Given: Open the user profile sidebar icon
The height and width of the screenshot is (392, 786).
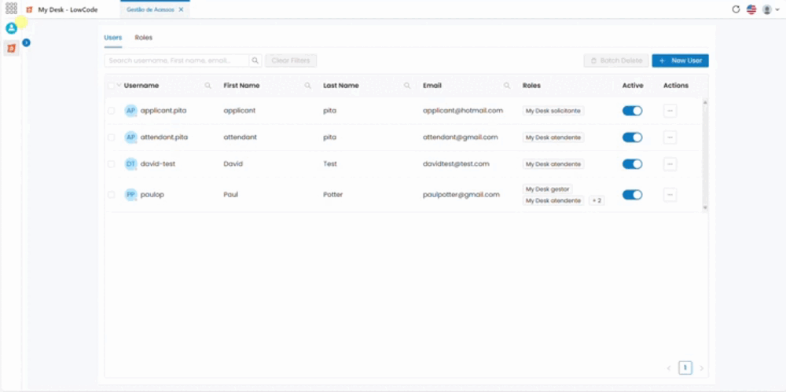Looking at the screenshot, I should tap(11, 28).
